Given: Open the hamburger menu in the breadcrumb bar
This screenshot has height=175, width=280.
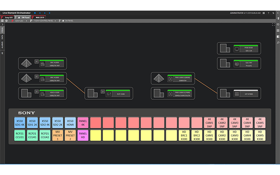Looking at the screenshot, I should pyautogui.click(x=2, y=21).
